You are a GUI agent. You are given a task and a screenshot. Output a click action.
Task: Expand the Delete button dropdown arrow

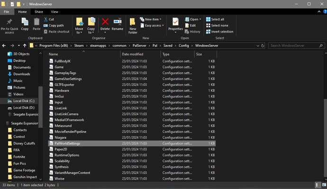(x=105, y=32)
